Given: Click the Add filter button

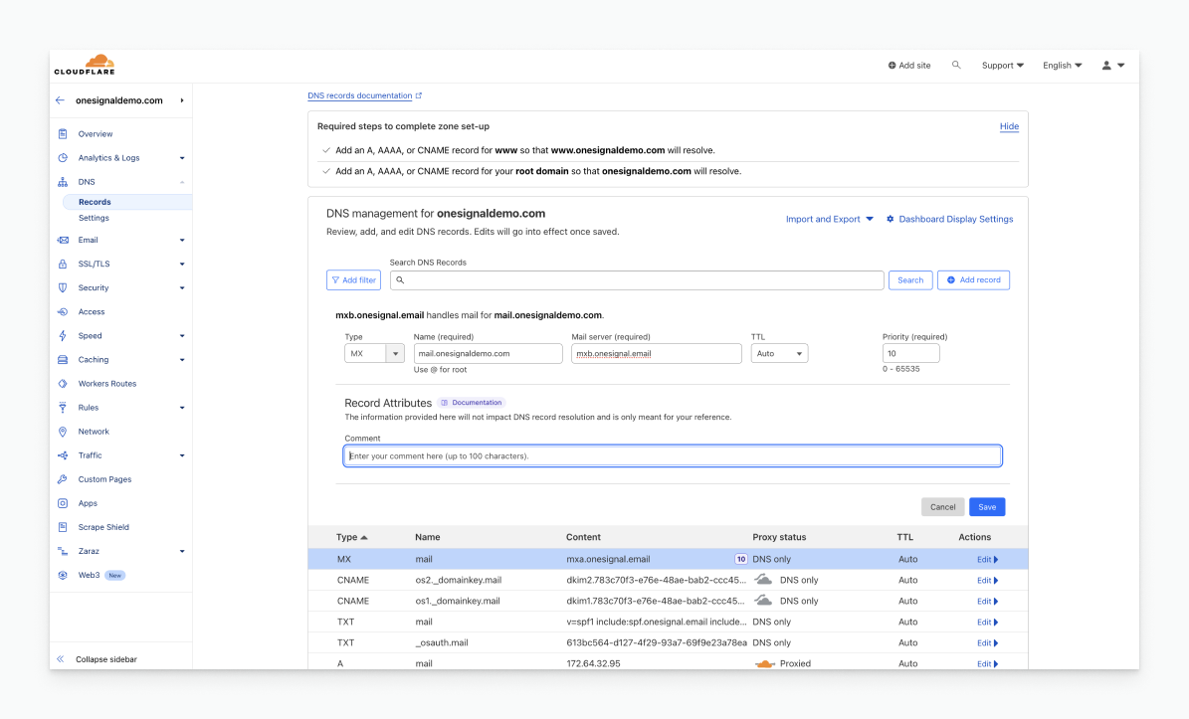Looking at the screenshot, I should [x=353, y=280].
